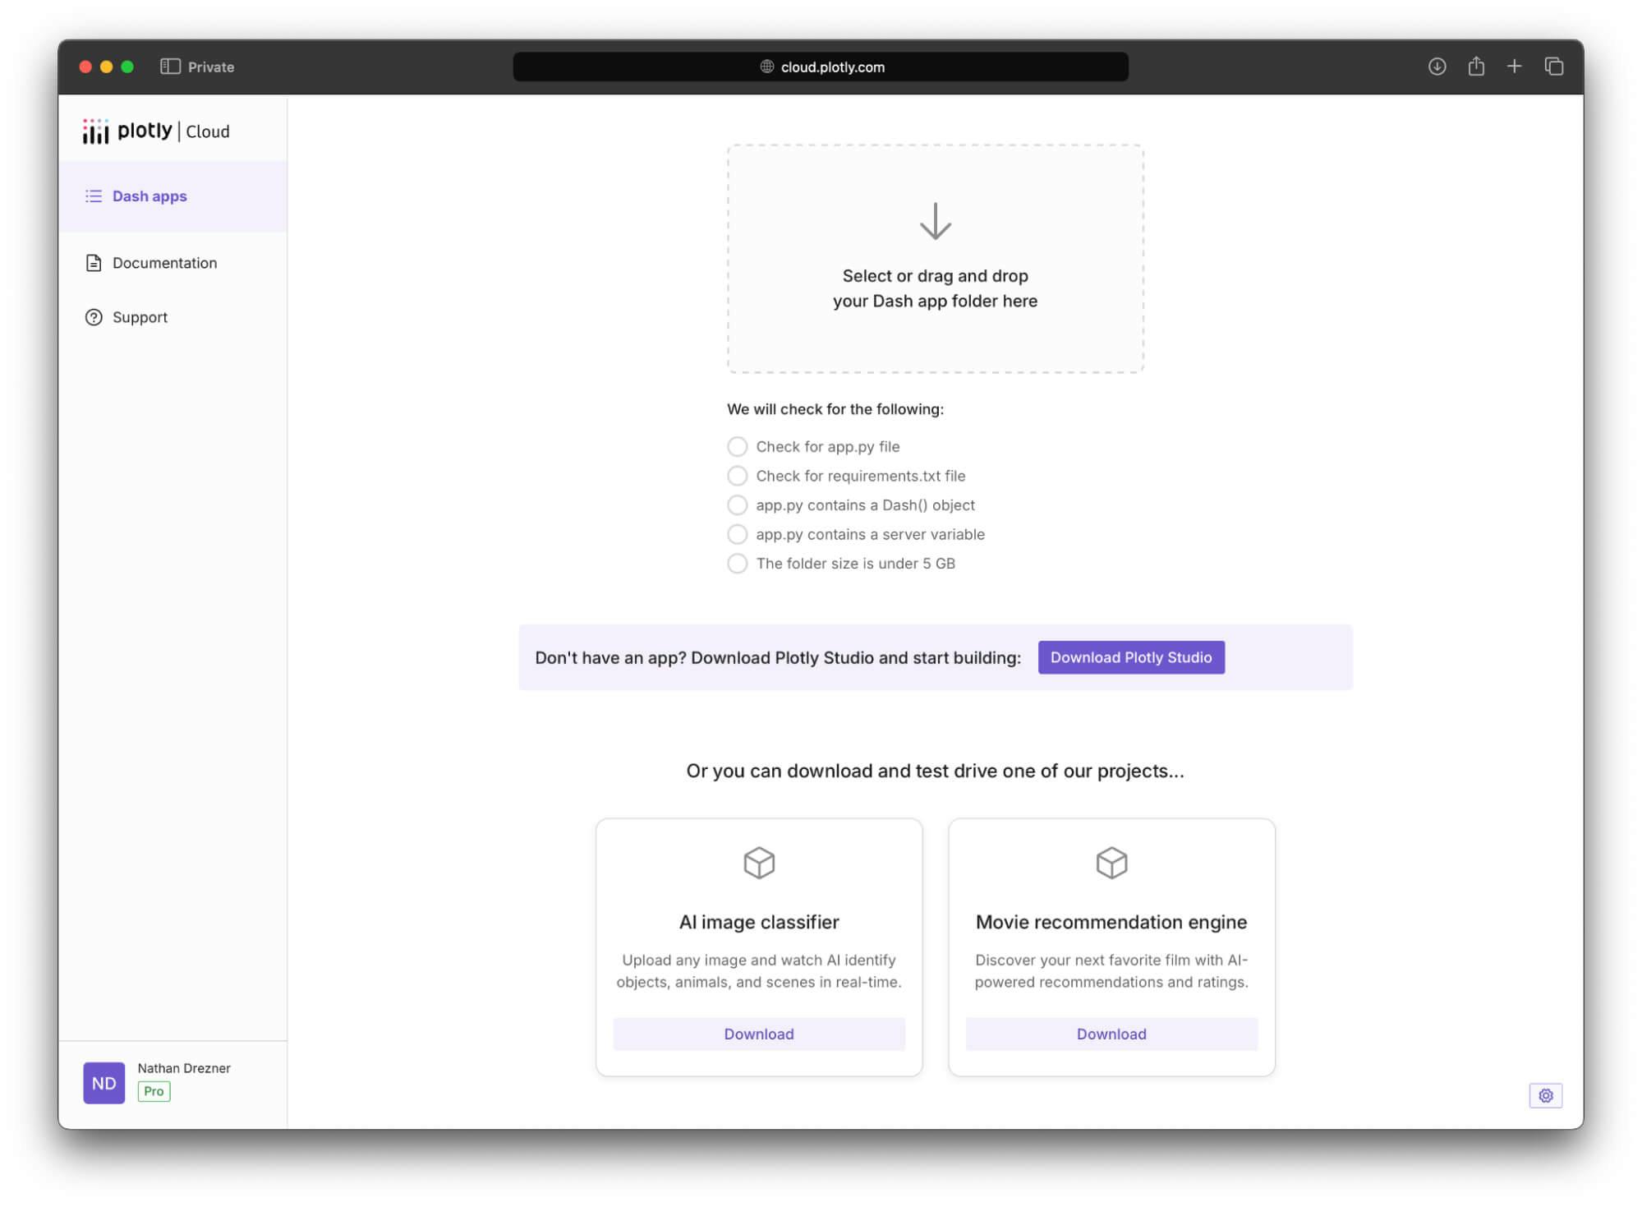Click the AI image classifier cube icon
The width and height of the screenshot is (1642, 1207).
pos(758,863)
